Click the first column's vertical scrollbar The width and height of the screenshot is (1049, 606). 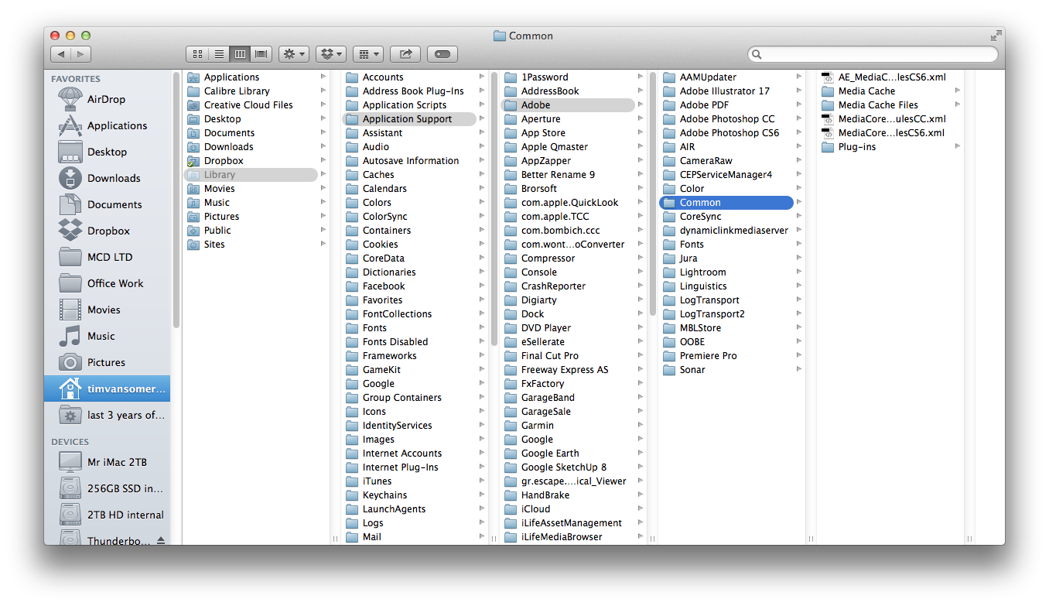point(177,200)
